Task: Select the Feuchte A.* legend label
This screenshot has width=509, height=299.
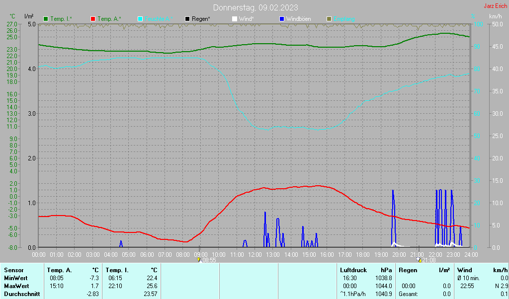Action: point(159,19)
